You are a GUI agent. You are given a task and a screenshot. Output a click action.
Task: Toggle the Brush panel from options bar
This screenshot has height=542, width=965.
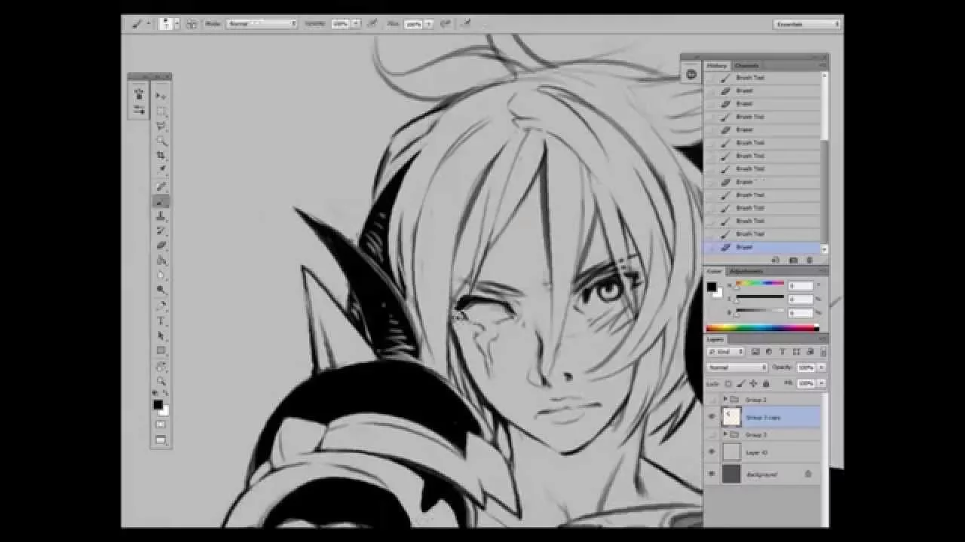pos(191,24)
